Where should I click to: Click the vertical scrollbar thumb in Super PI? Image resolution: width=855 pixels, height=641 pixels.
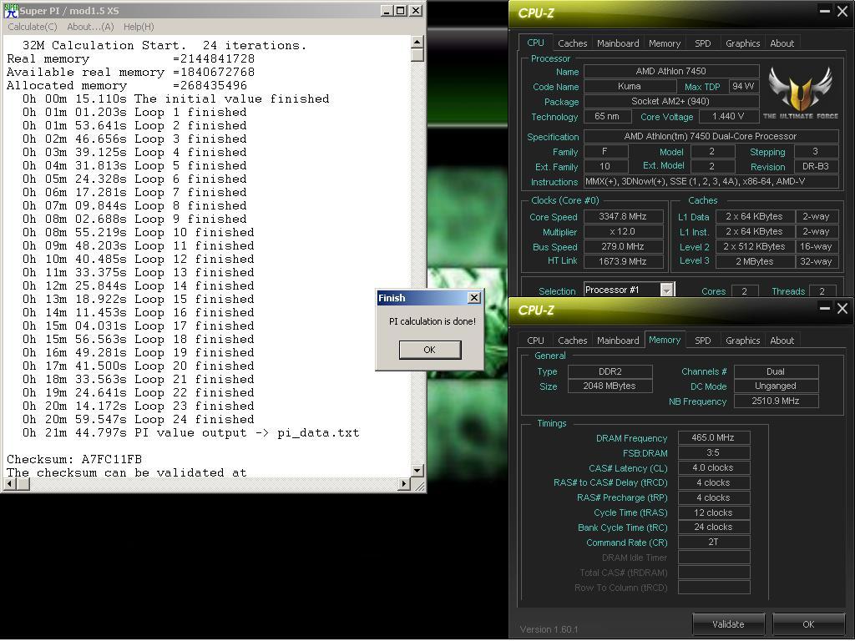[417, 55]
